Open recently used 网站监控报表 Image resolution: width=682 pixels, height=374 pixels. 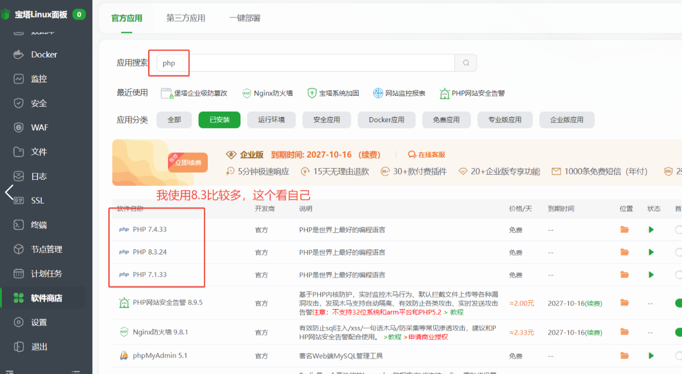pyautogui.click(x=399, y=93)
